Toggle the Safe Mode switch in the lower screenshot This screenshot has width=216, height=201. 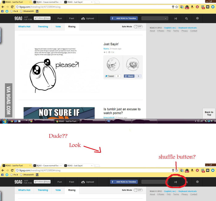tap(138, 190)
